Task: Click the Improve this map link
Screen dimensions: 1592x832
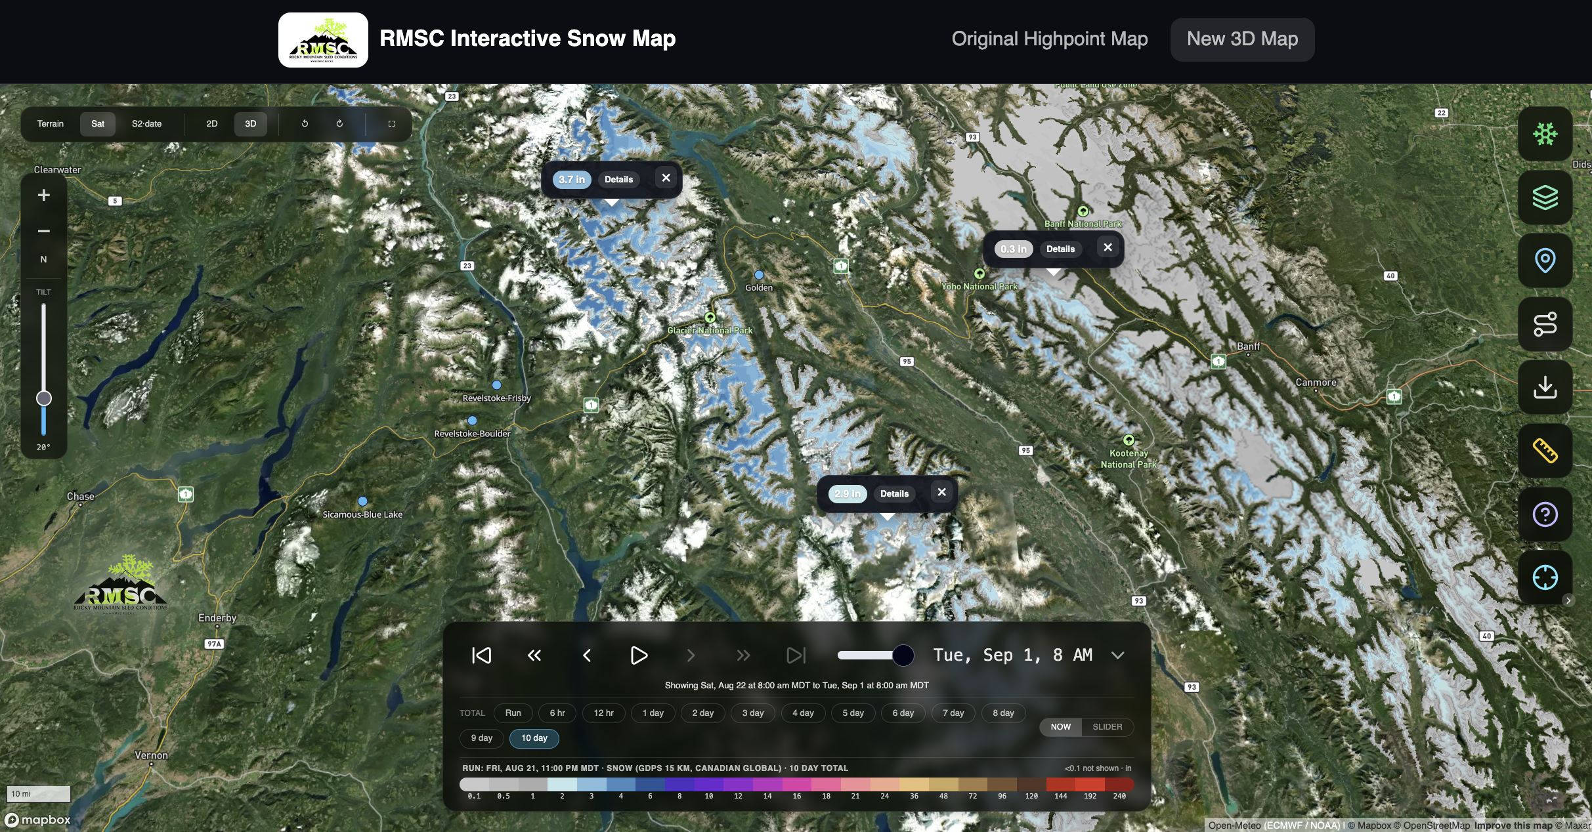Action: [x=1513, y=825]
